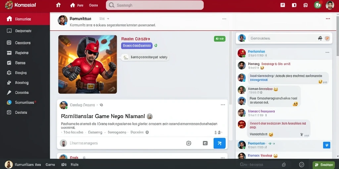
Task: Open three-dot menu on the Game post
Action: point(223,105)
